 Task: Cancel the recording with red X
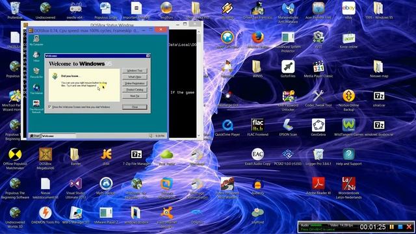pyautogui.click(x=409, y=227)
